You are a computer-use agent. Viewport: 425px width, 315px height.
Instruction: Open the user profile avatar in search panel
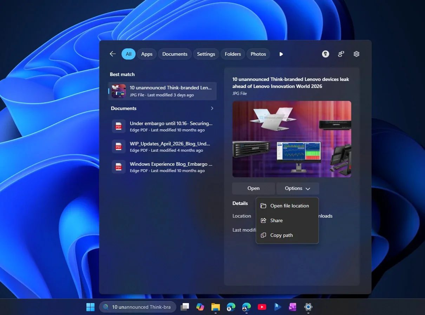326,54
